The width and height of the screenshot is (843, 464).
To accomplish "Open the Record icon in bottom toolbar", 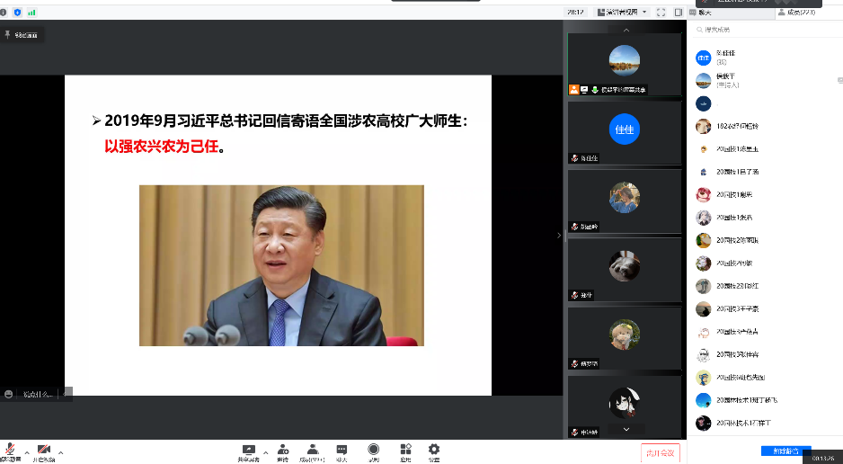I will click(x=373, y=450).
